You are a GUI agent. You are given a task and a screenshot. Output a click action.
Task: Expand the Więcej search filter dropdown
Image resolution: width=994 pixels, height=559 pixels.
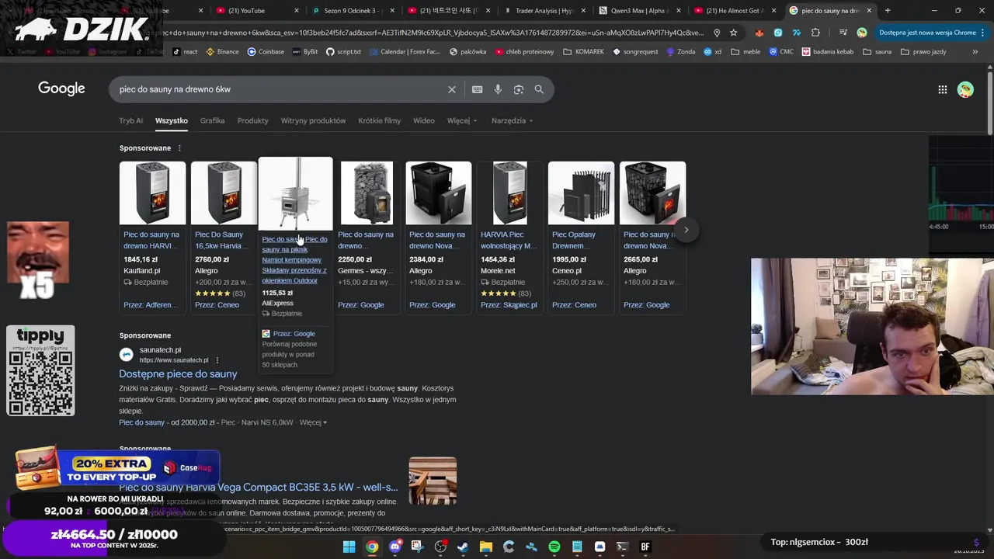(x=462, y=121)
